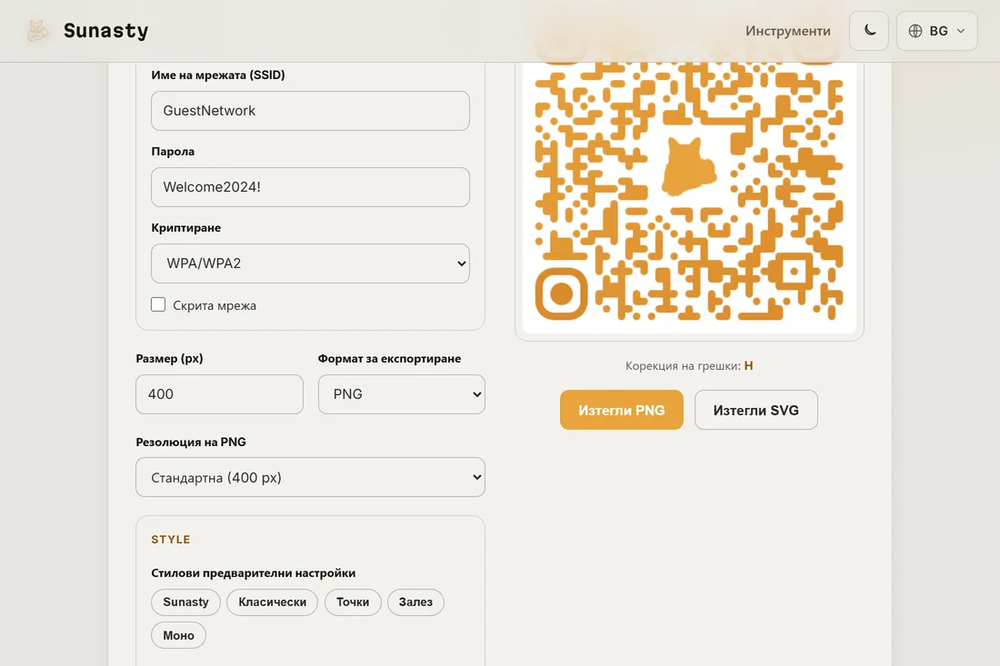Click the password field with Welcome2024!
The image size is (1000, 666).
310,187
